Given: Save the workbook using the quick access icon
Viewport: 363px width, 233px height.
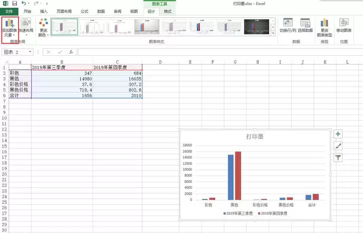Looking at the screenshot, I should (x=14, y=3).
